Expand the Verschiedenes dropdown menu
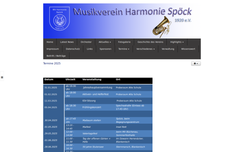Image resolution: width=244 pixels, height=152 pixels. (146, 49)
